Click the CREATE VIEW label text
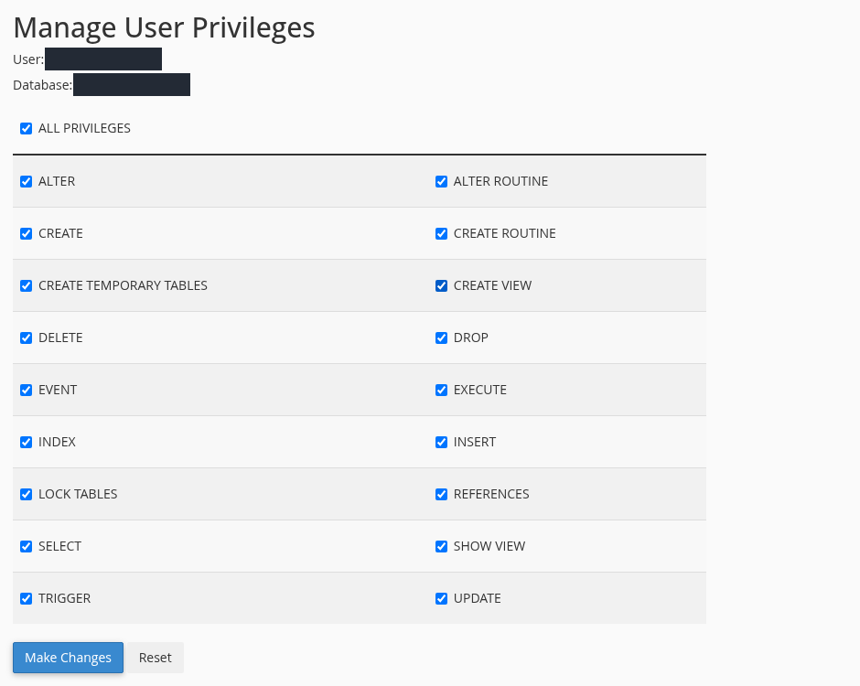The width and height of the screenshot is (860, 686). [492, 285]
